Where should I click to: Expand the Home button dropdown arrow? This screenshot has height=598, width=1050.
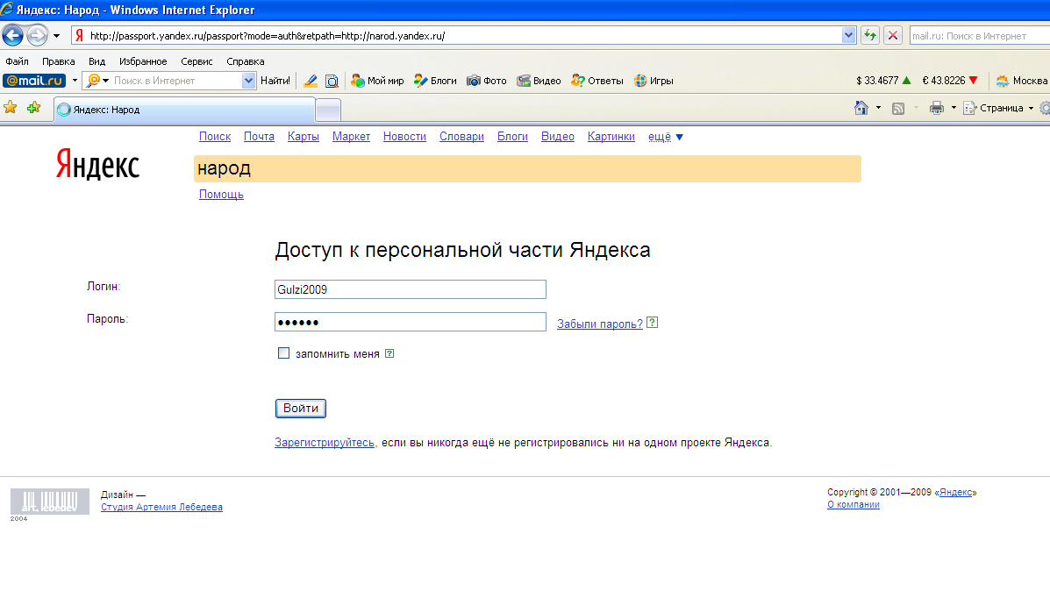click(x=878, y=108)
